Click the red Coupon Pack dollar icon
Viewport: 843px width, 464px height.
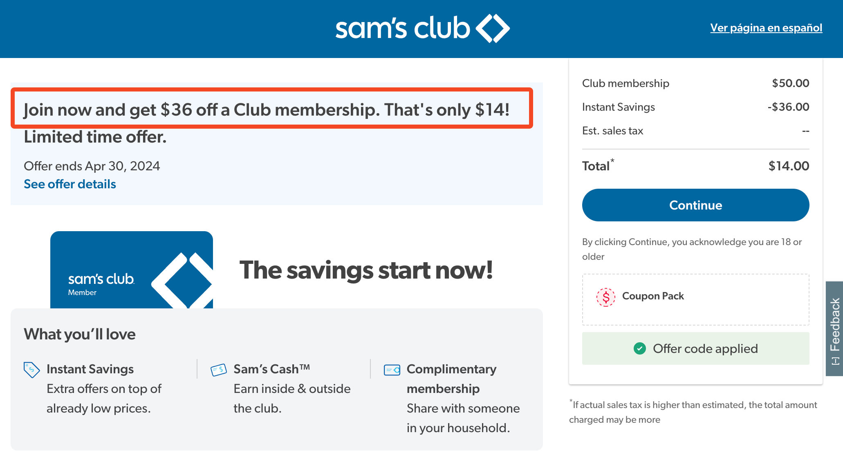[x=605, y=296]
